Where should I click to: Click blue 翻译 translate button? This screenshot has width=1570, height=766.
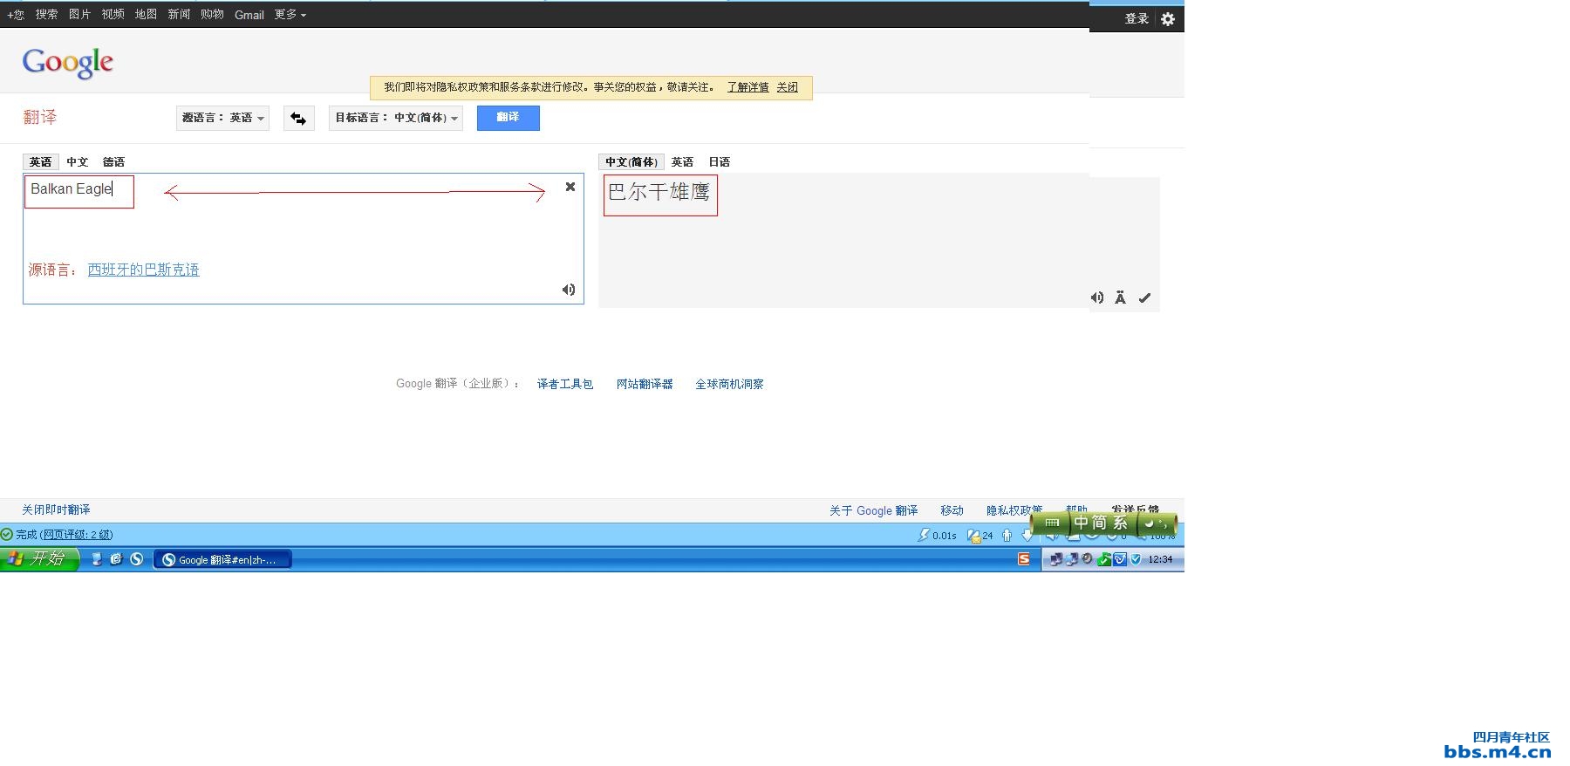[x=508, y=118]
